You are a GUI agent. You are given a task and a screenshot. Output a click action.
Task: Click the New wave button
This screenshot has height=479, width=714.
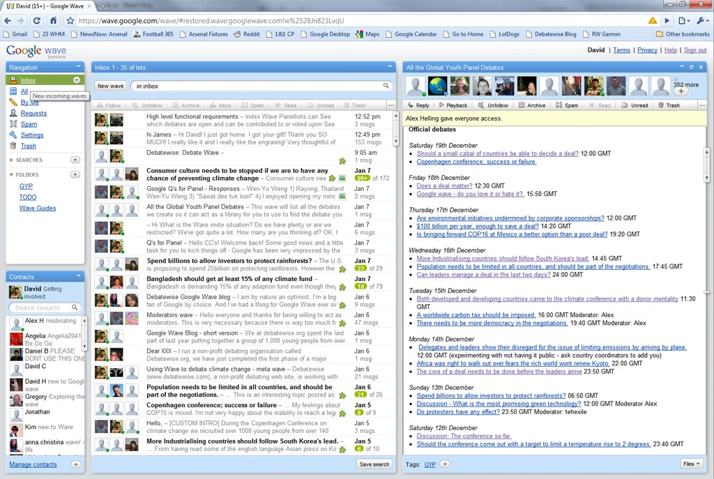[111, 86]
